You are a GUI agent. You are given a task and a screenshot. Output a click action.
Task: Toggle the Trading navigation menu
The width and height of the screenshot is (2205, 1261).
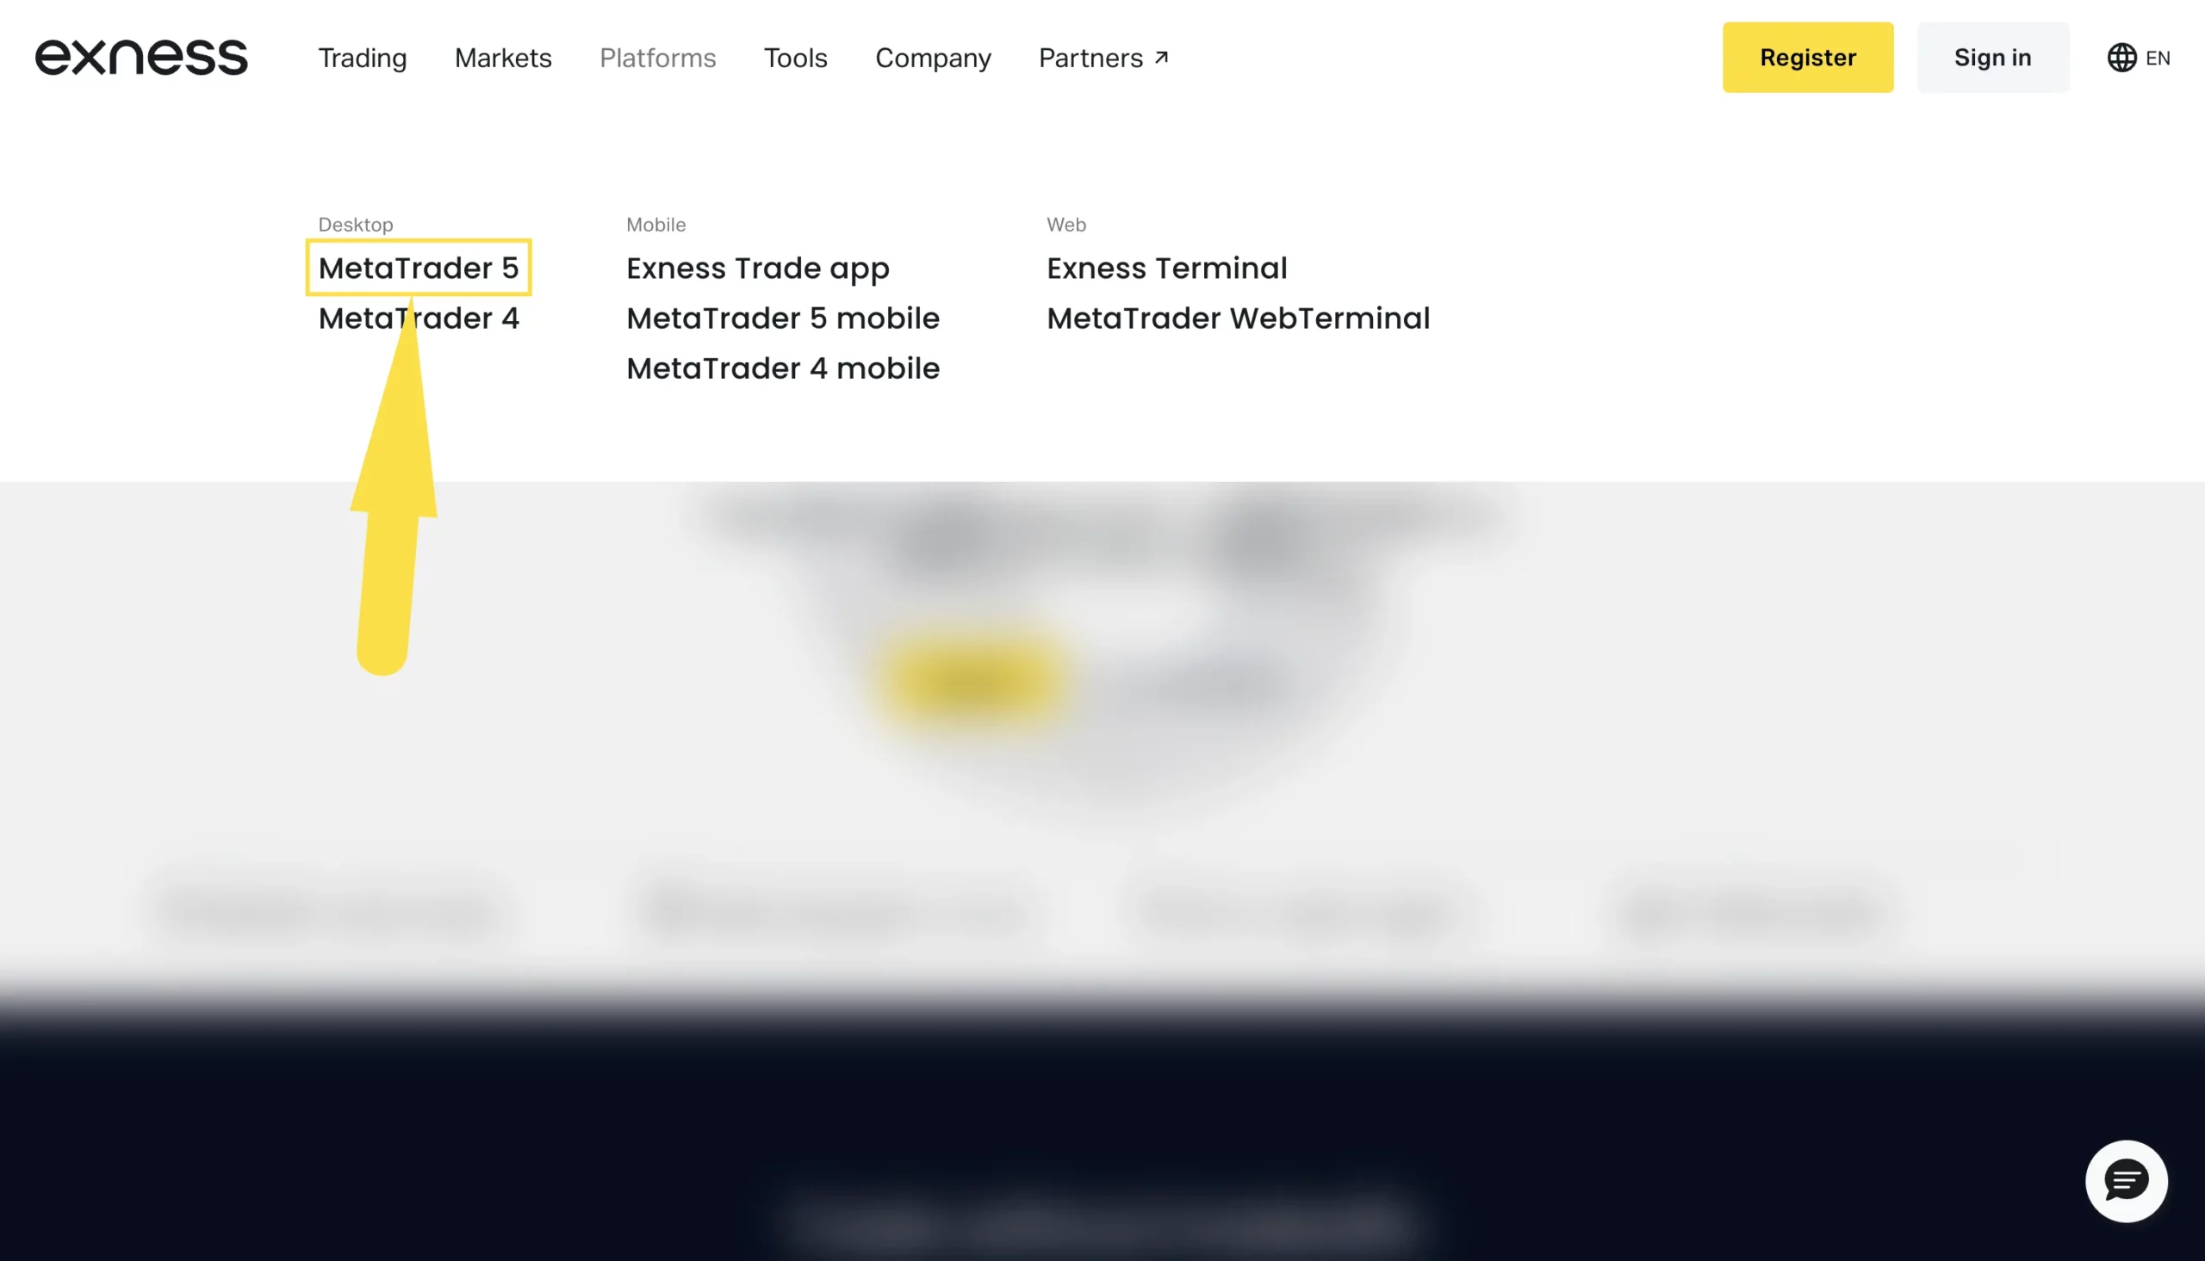(x=362, y=58)
